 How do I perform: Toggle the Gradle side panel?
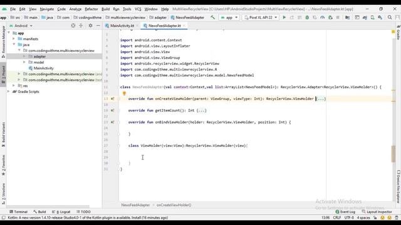coord(398,32)
